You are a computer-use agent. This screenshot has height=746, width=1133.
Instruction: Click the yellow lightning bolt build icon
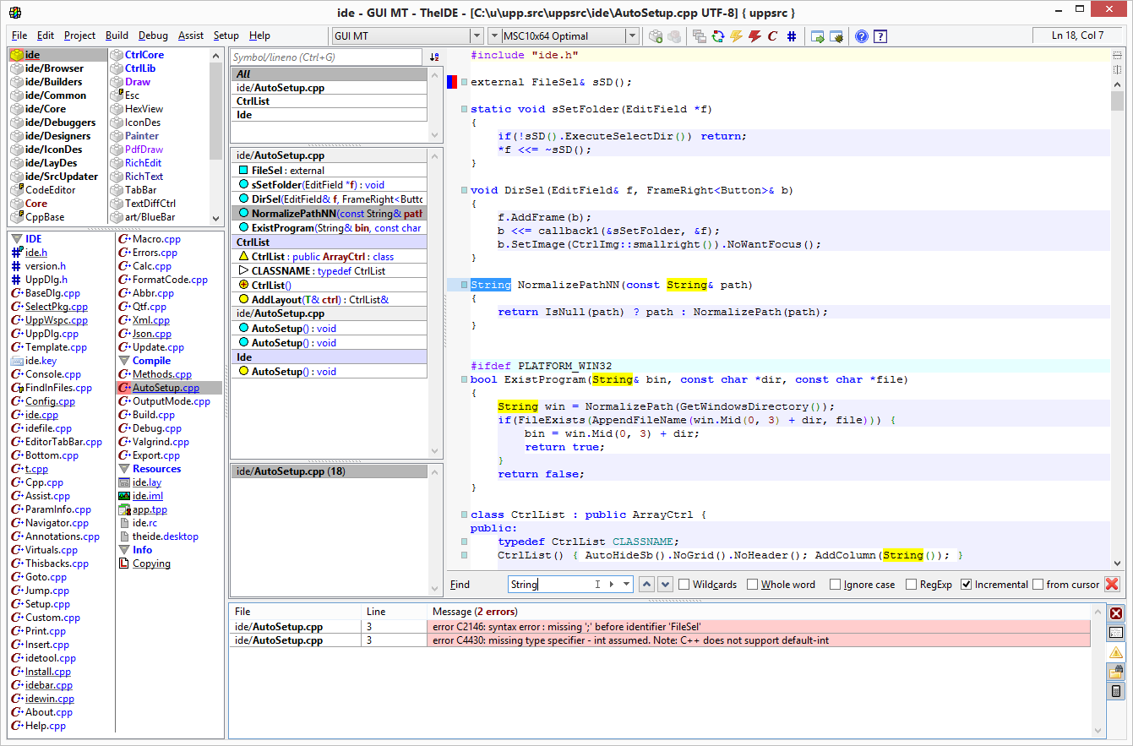(x=736, y=35)
